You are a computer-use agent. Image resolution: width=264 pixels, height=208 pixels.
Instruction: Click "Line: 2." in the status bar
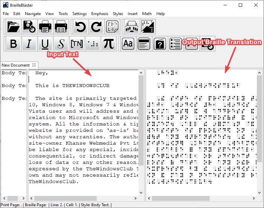pos(57,205)
